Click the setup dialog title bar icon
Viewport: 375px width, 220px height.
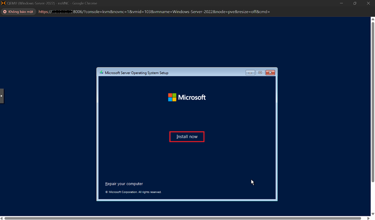coord(101,72)
